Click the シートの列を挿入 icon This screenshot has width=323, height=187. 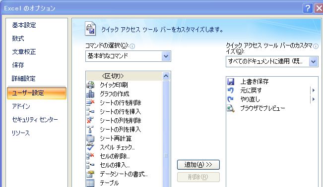coord(90,130)
